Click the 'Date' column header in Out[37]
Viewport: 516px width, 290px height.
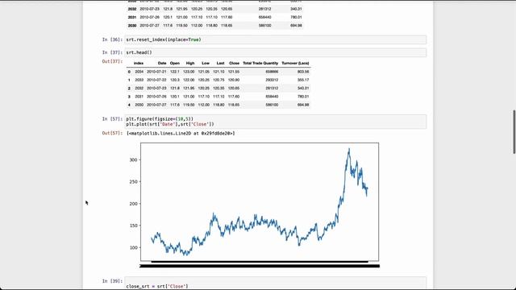pyautogui.click(x=162, y=63)
